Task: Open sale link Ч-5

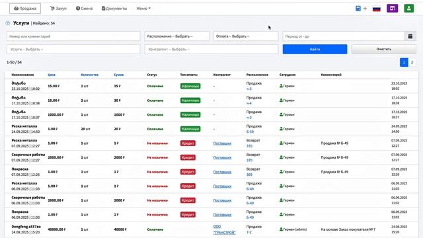Action: click(249, 89)
